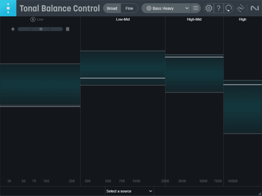Screen dimensions: 262x196
Task: Click the 2000 frequency axis label
Action: (x=165, y=181)
